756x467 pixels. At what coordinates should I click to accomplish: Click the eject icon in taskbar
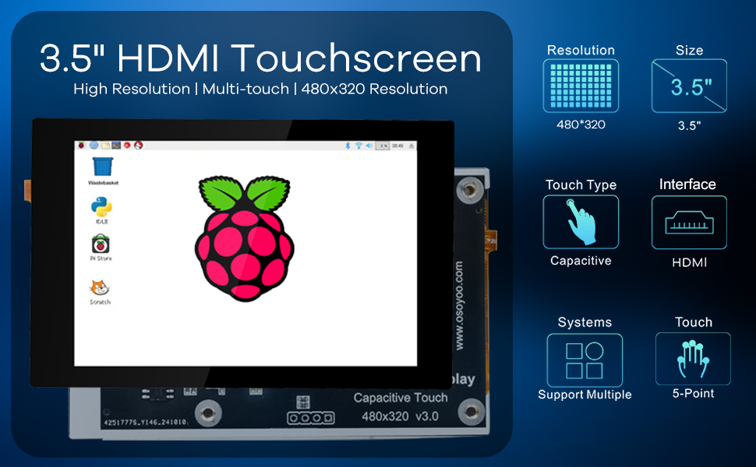coord(412,146)
